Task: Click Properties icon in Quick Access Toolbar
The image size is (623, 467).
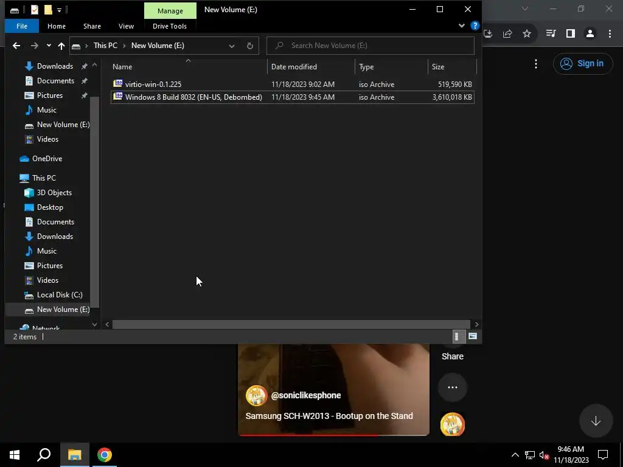Action: 35,10
